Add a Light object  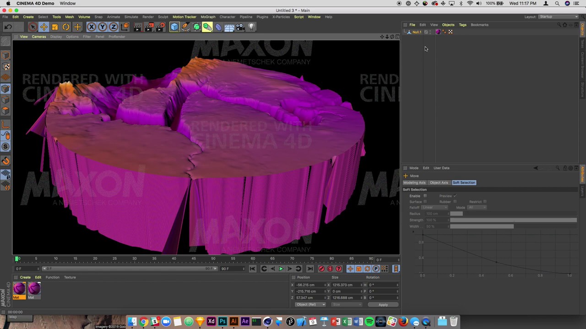coord(251,27)
